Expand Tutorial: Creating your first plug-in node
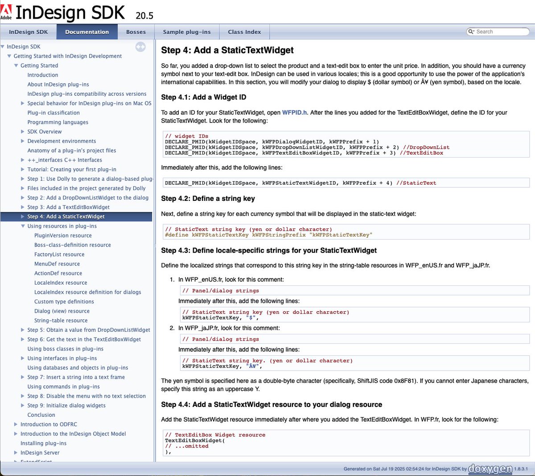 click(23, 169)
